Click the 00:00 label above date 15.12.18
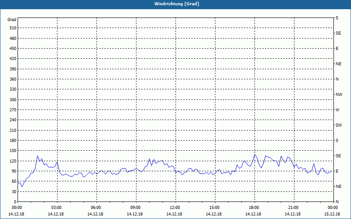This screenshot has width=351, height=219. 333,208
